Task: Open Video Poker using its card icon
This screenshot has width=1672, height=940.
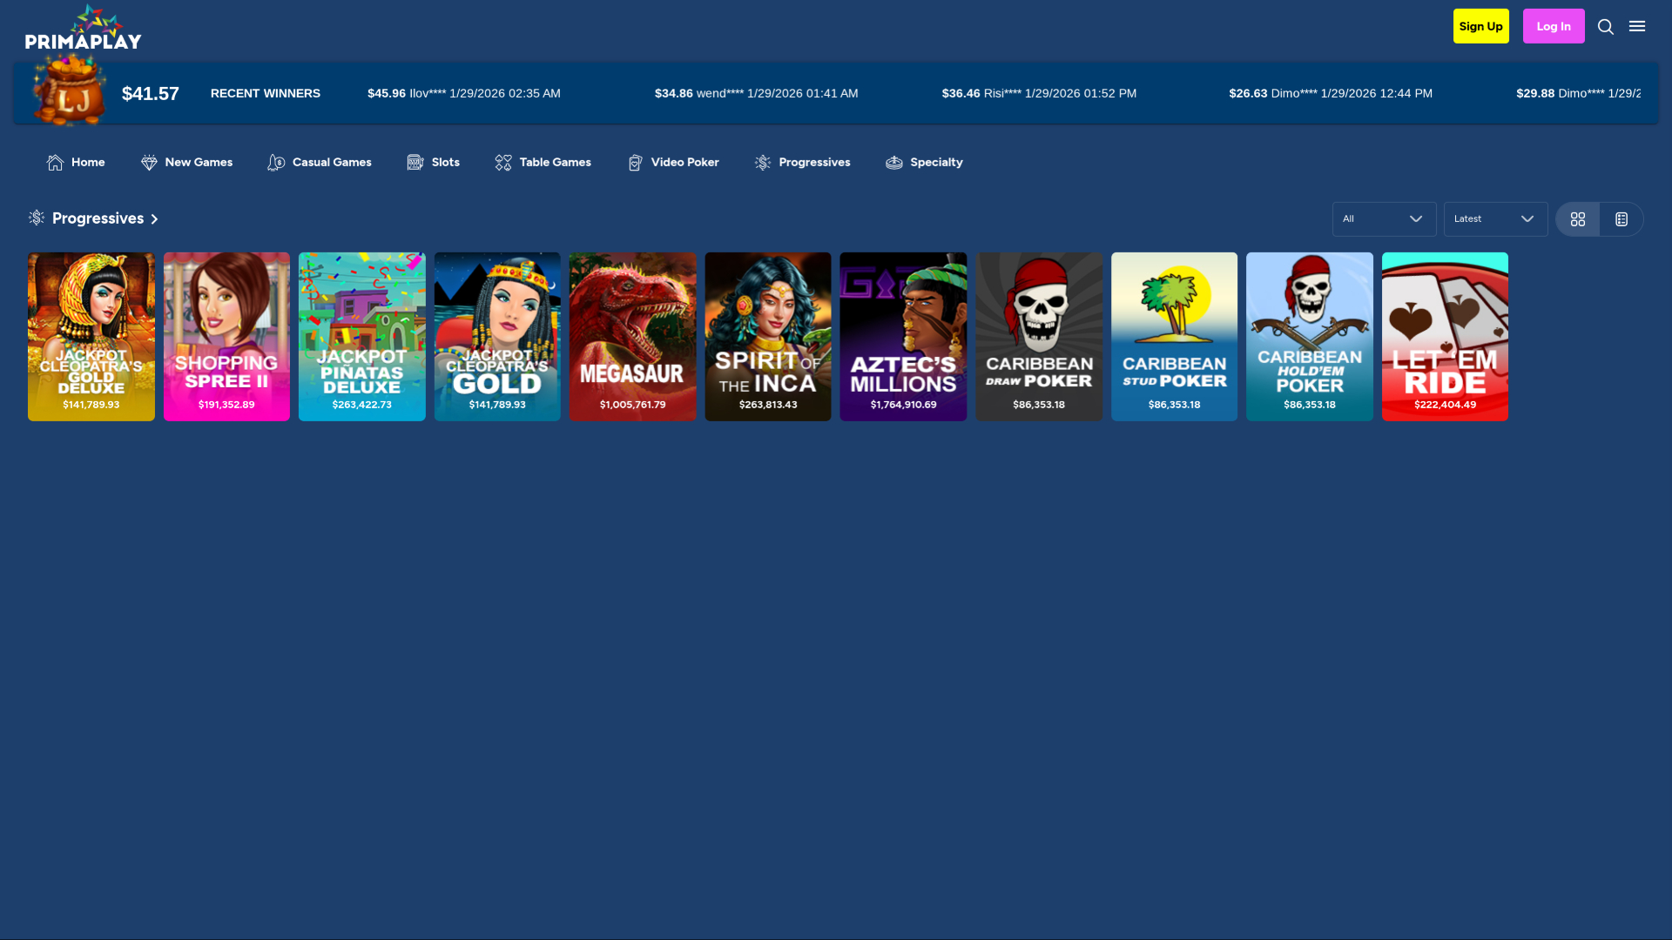Action: coord(635,162)
